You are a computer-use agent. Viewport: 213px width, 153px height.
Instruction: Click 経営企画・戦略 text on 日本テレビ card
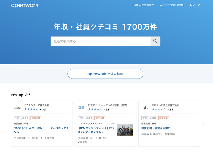(x=149, y=123)
